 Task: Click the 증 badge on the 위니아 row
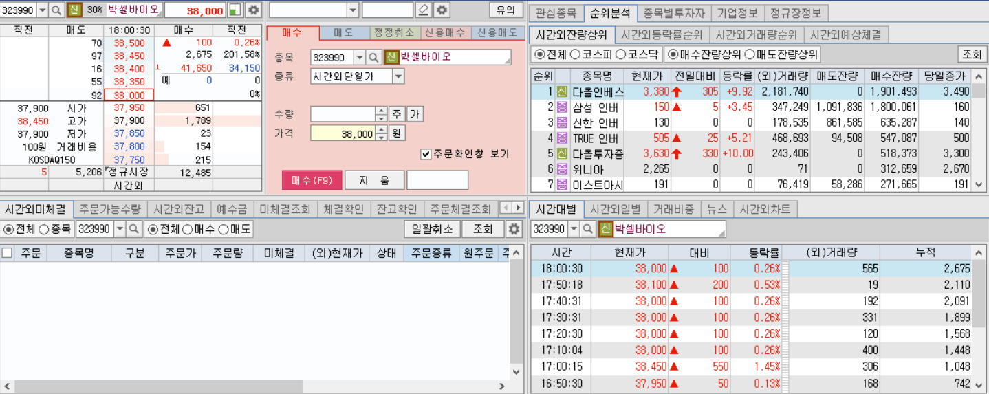[x=563, y=168]
